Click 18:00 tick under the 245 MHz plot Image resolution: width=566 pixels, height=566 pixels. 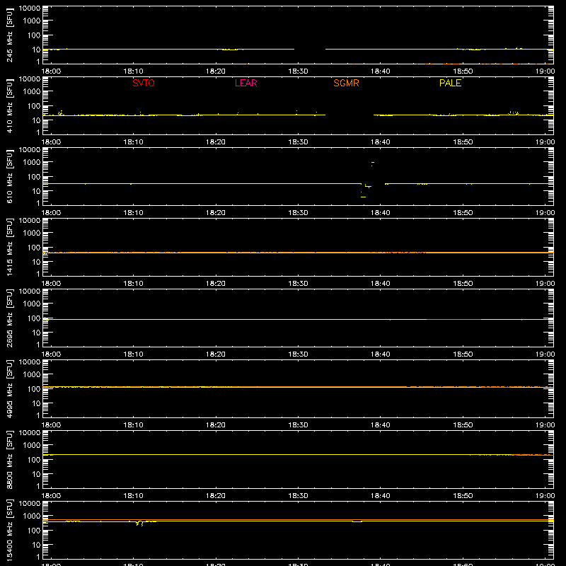51,71
